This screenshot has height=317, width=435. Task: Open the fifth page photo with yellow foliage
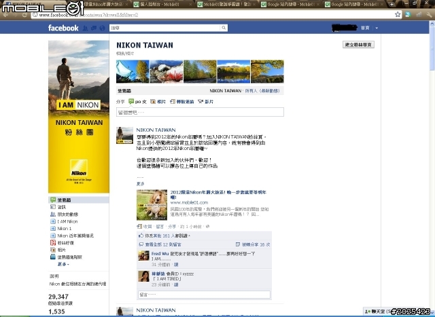coord(267,71)
